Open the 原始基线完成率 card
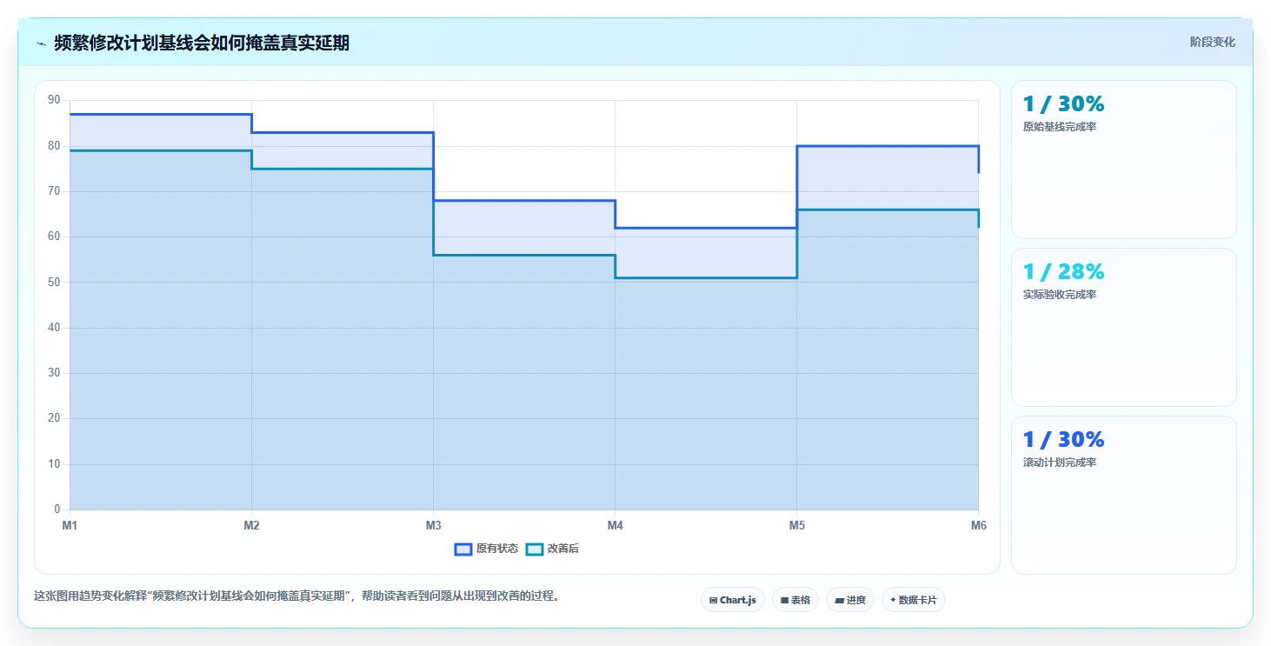Viewport: 1271px width, 646px height. 1123,159
